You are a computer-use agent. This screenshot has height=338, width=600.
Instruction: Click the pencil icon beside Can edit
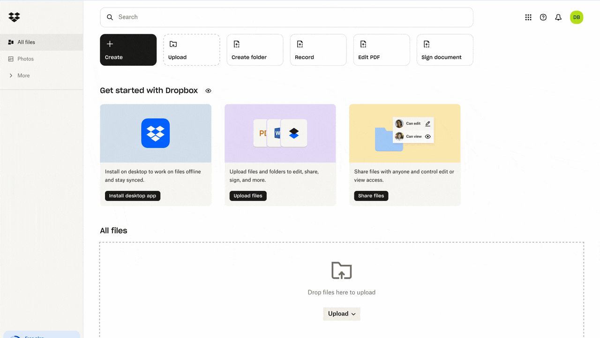tap(427, 124)
